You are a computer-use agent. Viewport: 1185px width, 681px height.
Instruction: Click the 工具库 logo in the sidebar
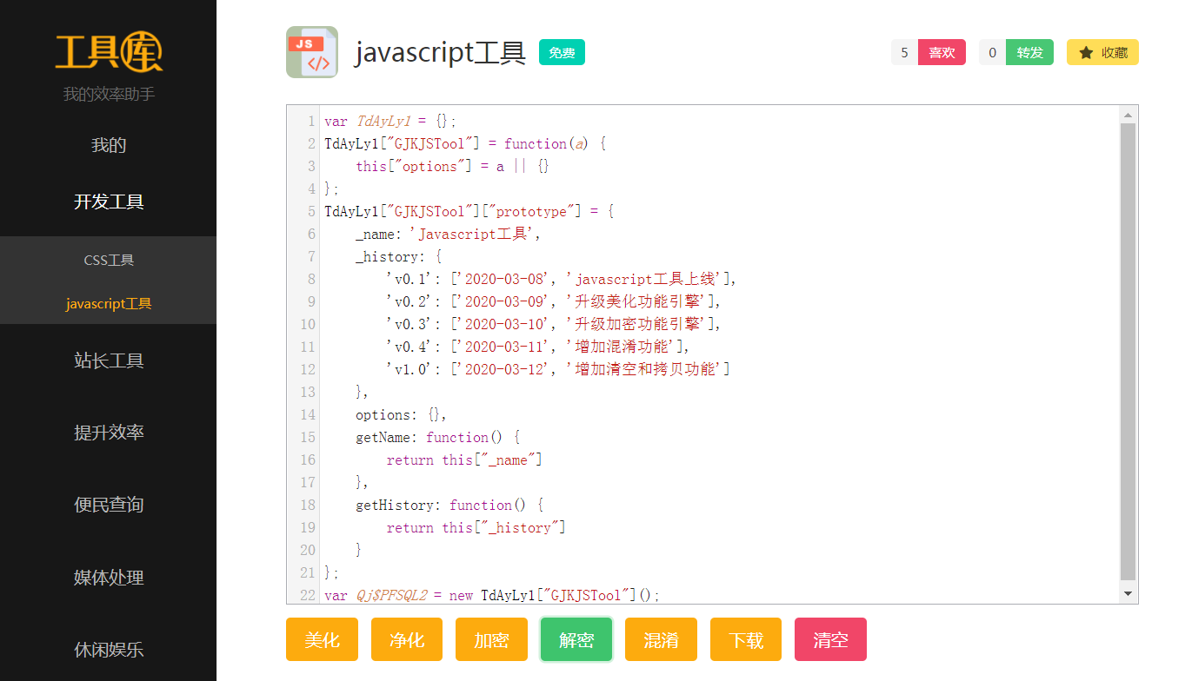tap(109, 52)
